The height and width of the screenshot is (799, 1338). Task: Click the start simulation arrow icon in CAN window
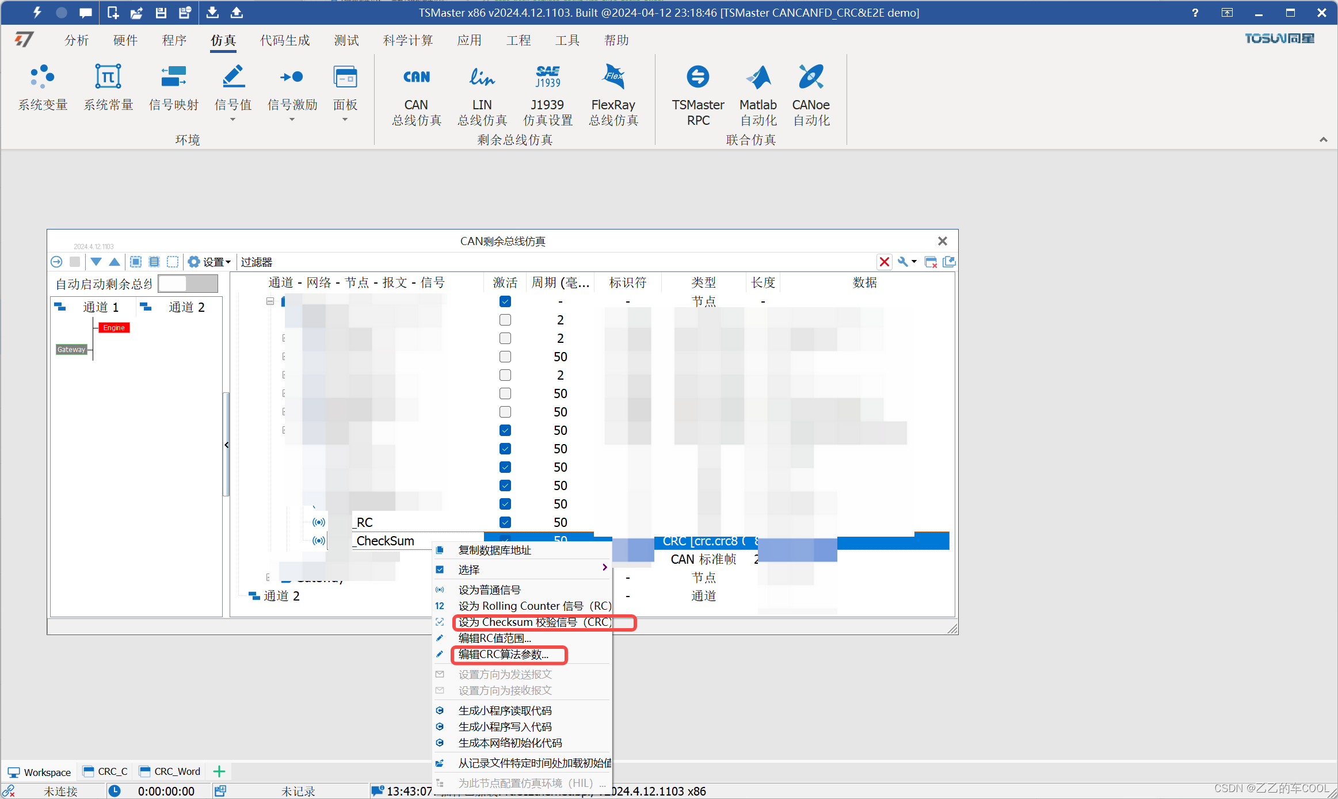(x=56, y=262)
